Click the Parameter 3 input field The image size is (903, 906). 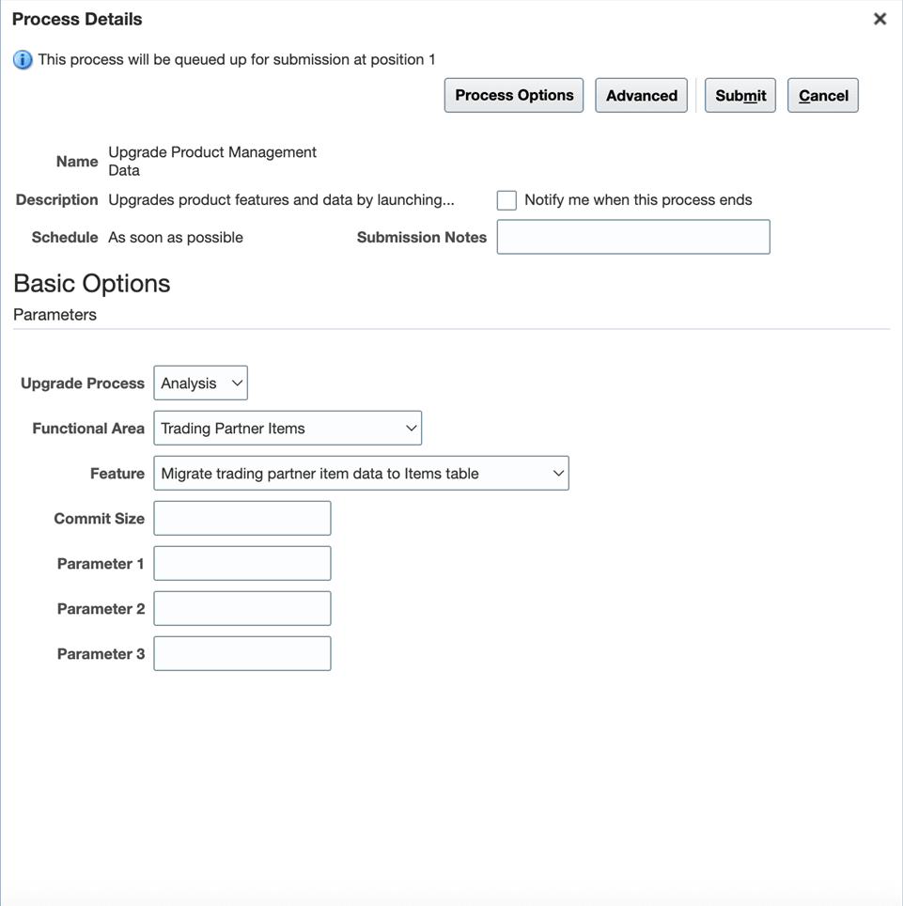coord(241,653)
